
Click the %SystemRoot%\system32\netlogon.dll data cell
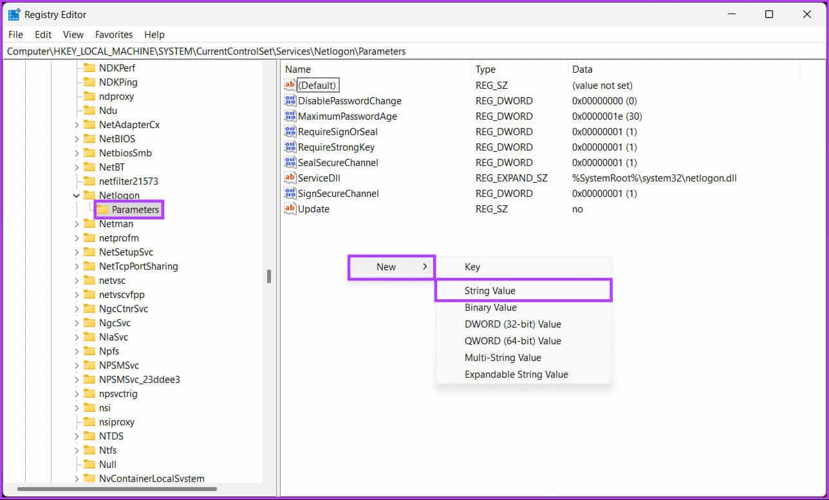coord(654,178)
